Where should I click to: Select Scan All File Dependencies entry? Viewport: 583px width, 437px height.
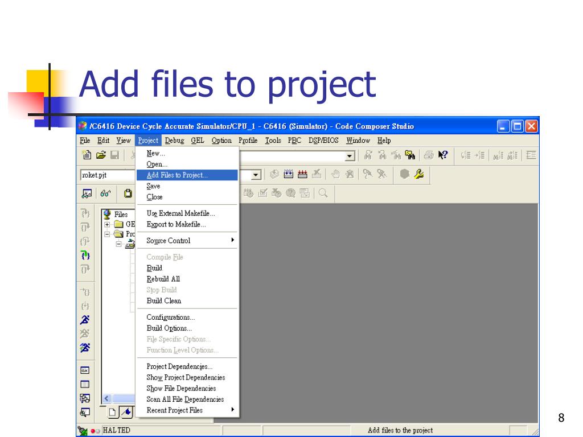point(187,399)
